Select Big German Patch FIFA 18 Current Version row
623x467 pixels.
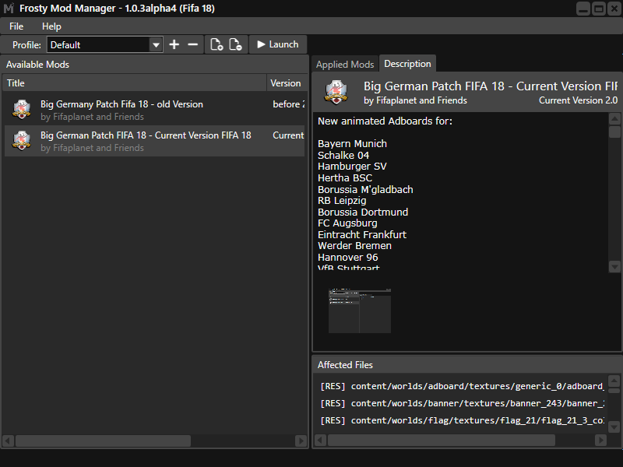click(x=154, y=141)
